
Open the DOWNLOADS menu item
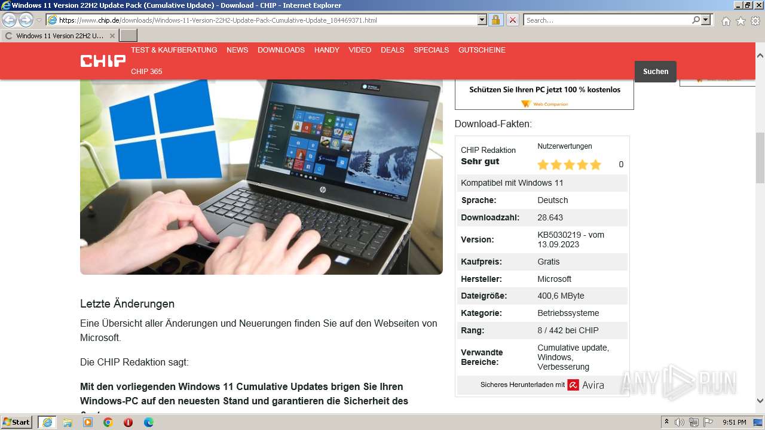click(x=281, y=50)
